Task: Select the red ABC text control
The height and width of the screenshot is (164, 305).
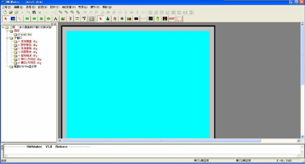Action: click(172, 19)
